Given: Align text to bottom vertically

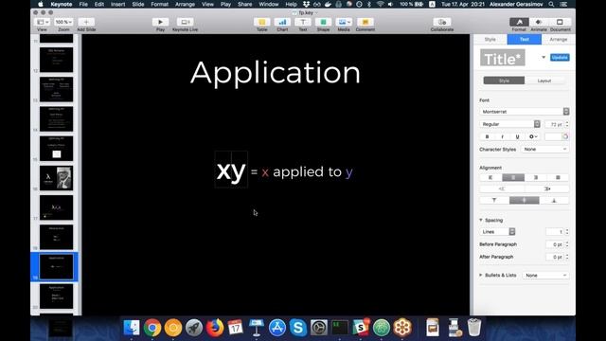Looking at the screenshot, I should coord(554,200).
